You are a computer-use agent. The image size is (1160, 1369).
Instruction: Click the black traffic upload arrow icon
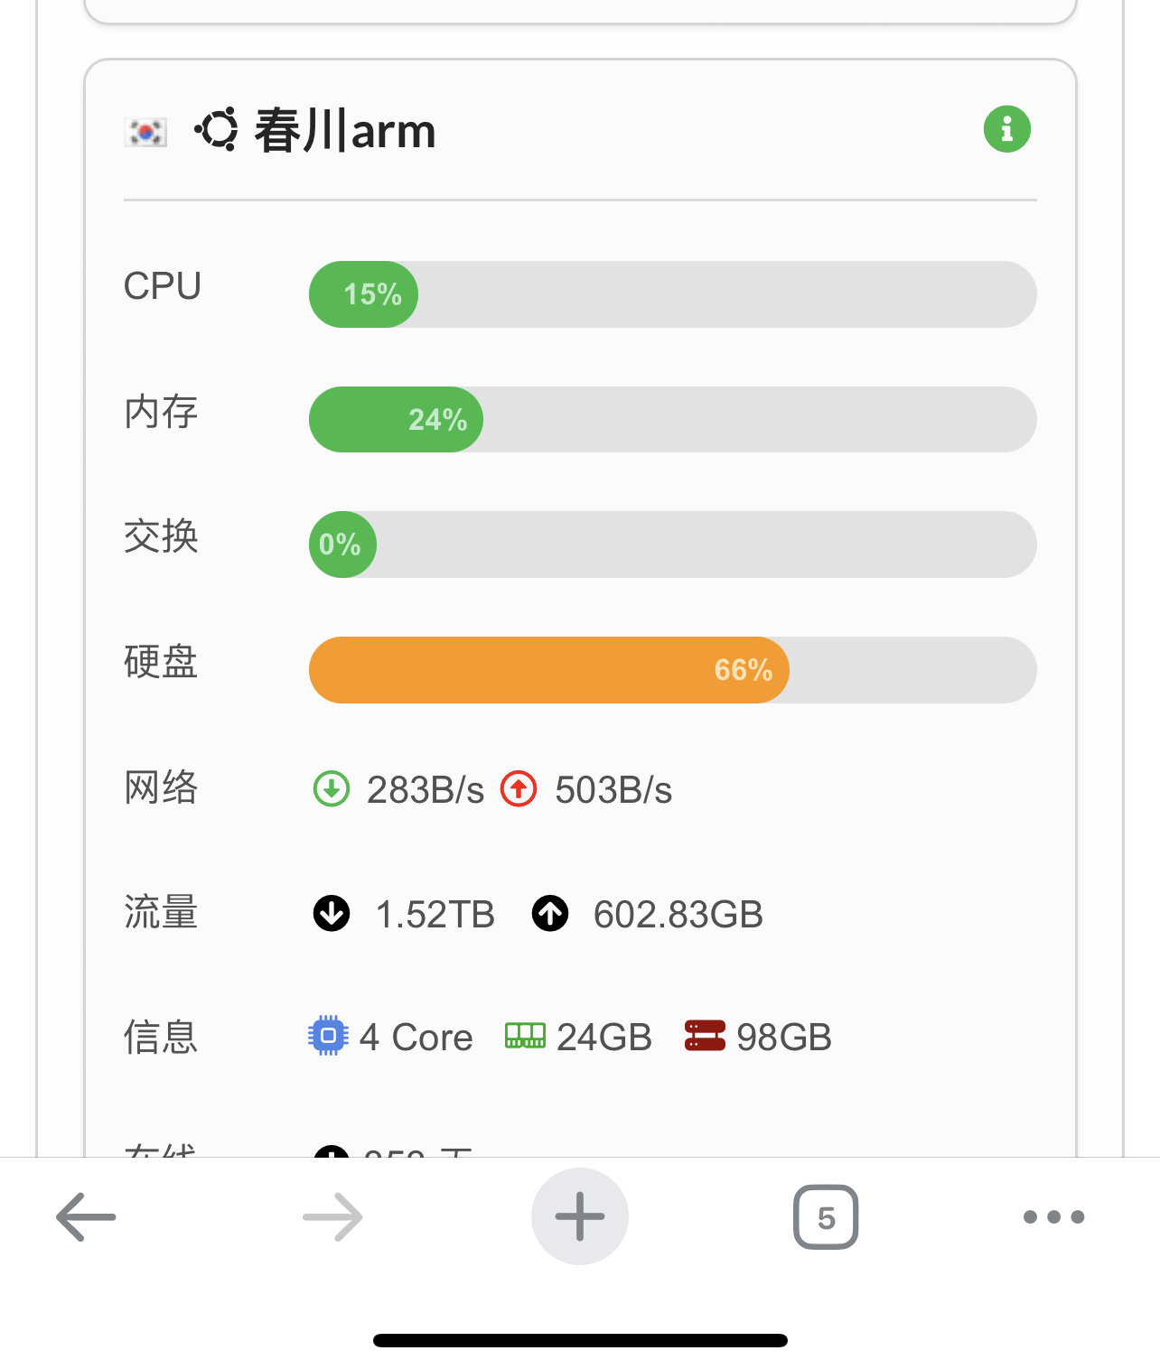tap(550, 913)
